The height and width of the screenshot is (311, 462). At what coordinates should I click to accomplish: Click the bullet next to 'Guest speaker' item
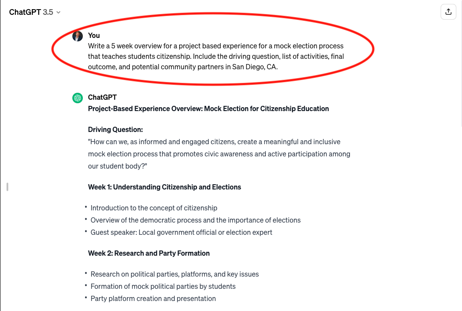pos(86,231)
